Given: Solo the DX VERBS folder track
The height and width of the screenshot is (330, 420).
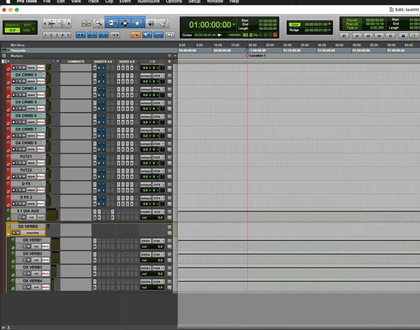Looking at the screenshot, I should coord(14,233).
